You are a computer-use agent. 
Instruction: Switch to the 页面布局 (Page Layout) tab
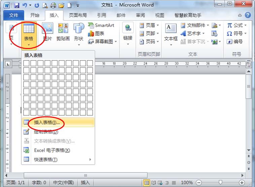click(x=78, y=15)
